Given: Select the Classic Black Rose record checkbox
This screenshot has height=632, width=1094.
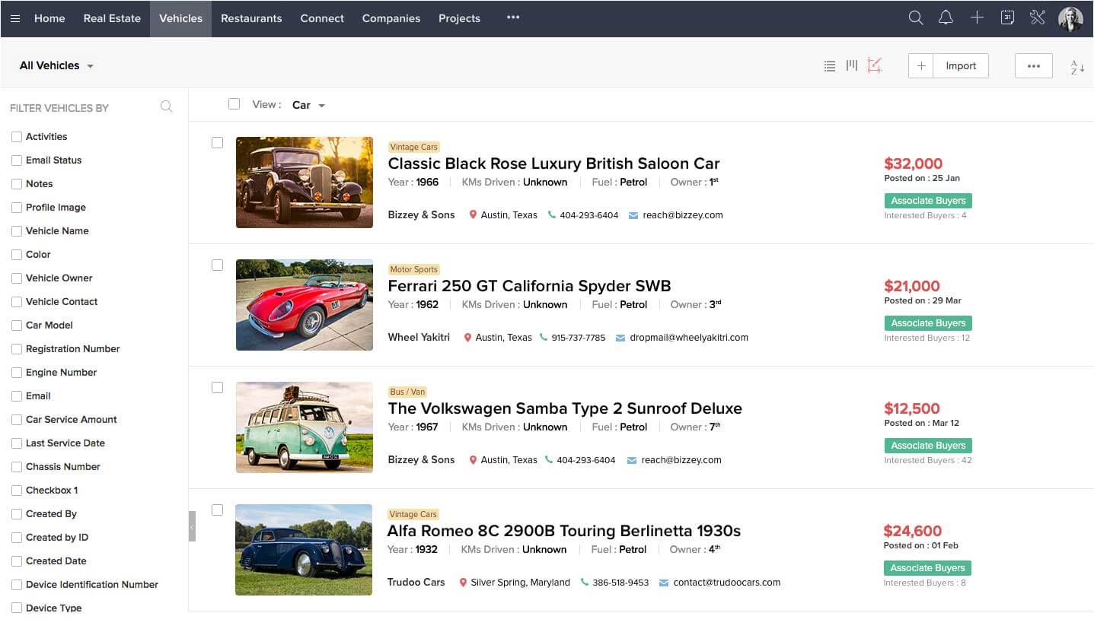Looking at the screenshot, I should point(218,142).
